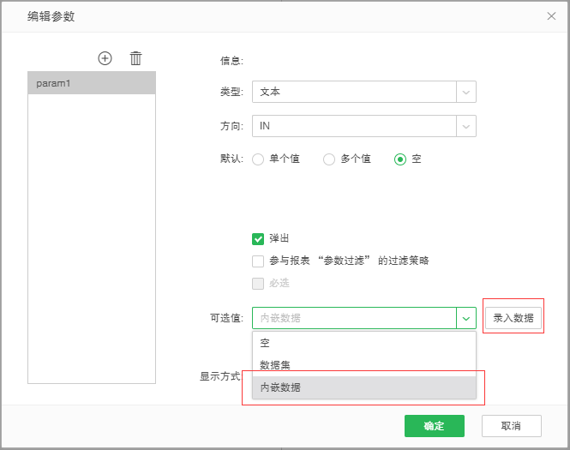Image resolution: width=570 pixels, height=450 pixels.
Task: Collapse the 可选值 dropdown arrow
Action: (466, 318)
